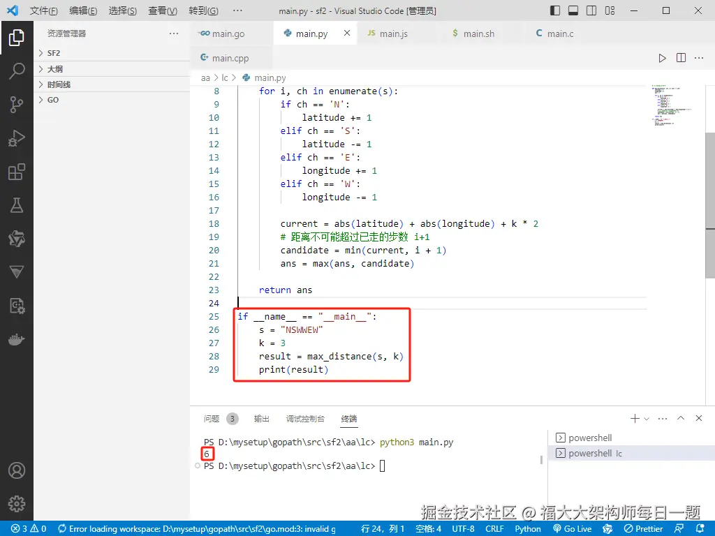This screenshot has width=715, height=536.
Task: Close the terminal panel
Action: 698,418
